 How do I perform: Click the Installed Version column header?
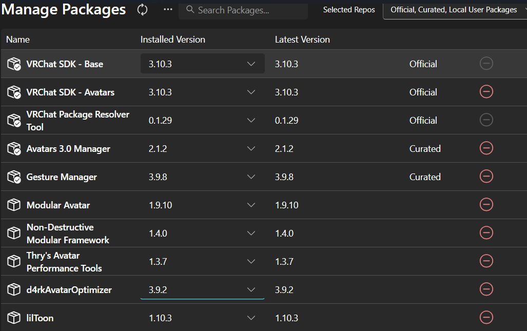(173, 40)
